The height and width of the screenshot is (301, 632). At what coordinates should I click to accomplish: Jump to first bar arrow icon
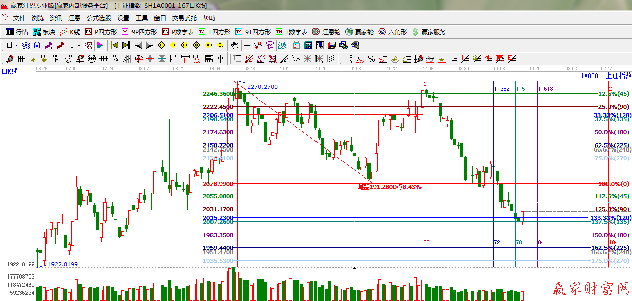pos(115,45)
